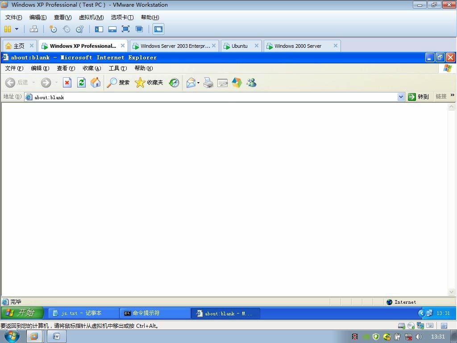Enter full screen mode in VMware
Image resolution: width=457 pixels, height=343 pixels.
click(125, 29)
